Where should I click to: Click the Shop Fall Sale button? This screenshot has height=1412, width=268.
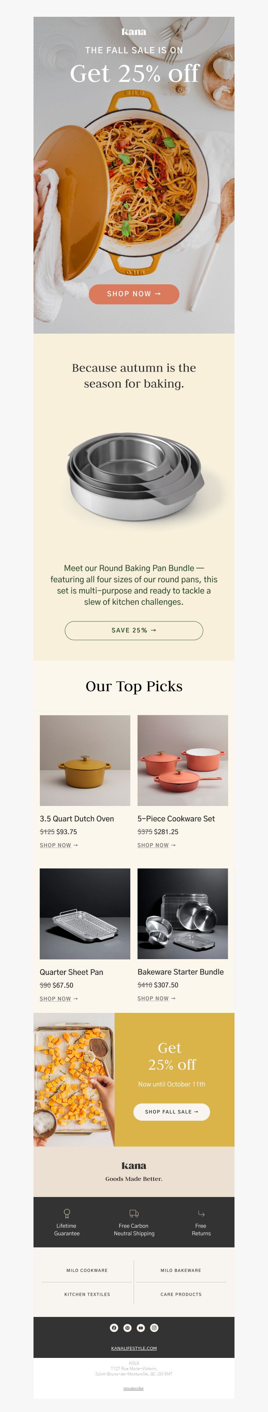point(172,1112)
